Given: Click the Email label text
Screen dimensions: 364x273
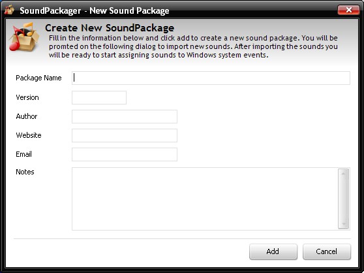Looking at the screenshot, I should click(23, 154).
